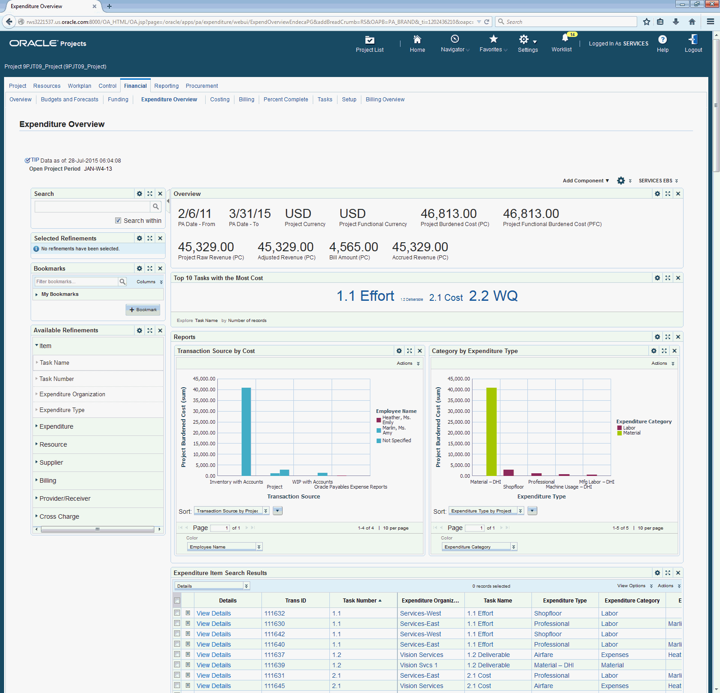Screen dimensions: 720x693
Task: Click Heather, Ms. Emily legend swatch
Action: [379, 420]
